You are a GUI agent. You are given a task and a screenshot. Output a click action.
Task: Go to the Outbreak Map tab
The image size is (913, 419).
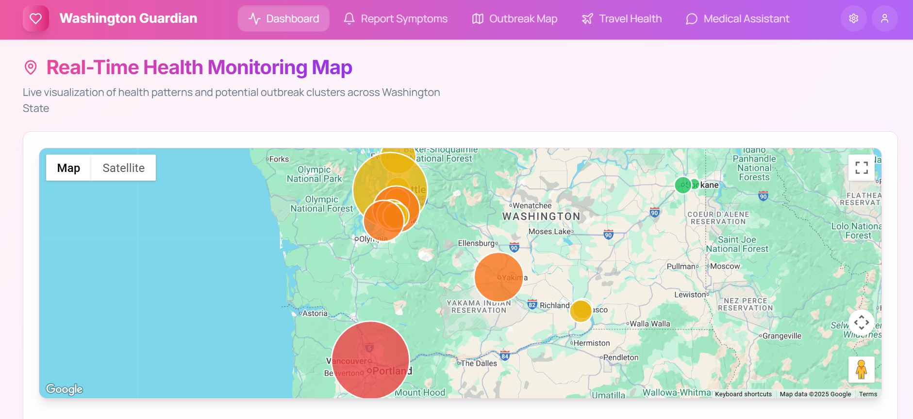point(515,18)
